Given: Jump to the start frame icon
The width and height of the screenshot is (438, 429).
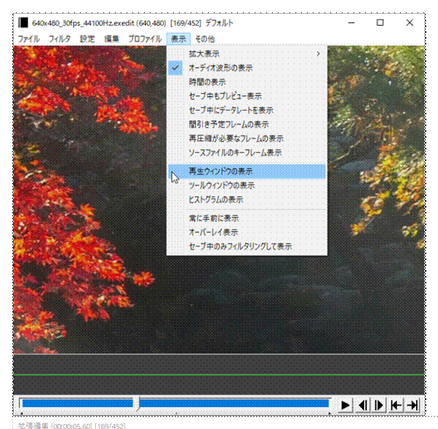Looking at the screenshot, I should tap(396, 404).
